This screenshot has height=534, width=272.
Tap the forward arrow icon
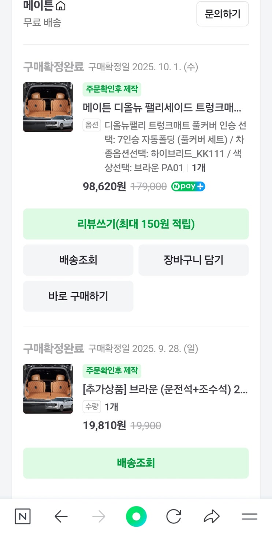pyautogui.click(x=98, y=517)
